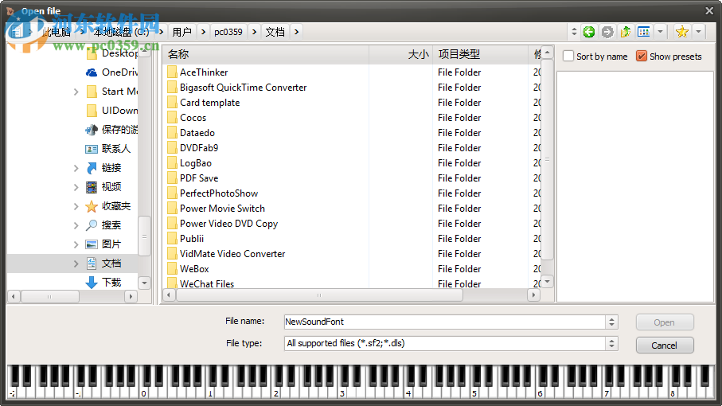Select the Dataedo folder icon
This screenshot has width=722, height=406.
pos(172,133)
